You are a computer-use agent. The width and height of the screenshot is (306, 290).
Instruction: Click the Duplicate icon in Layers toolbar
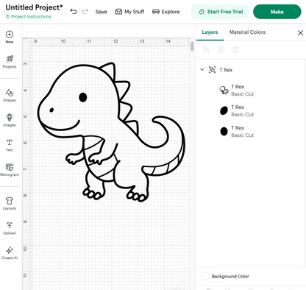point(221,50)
